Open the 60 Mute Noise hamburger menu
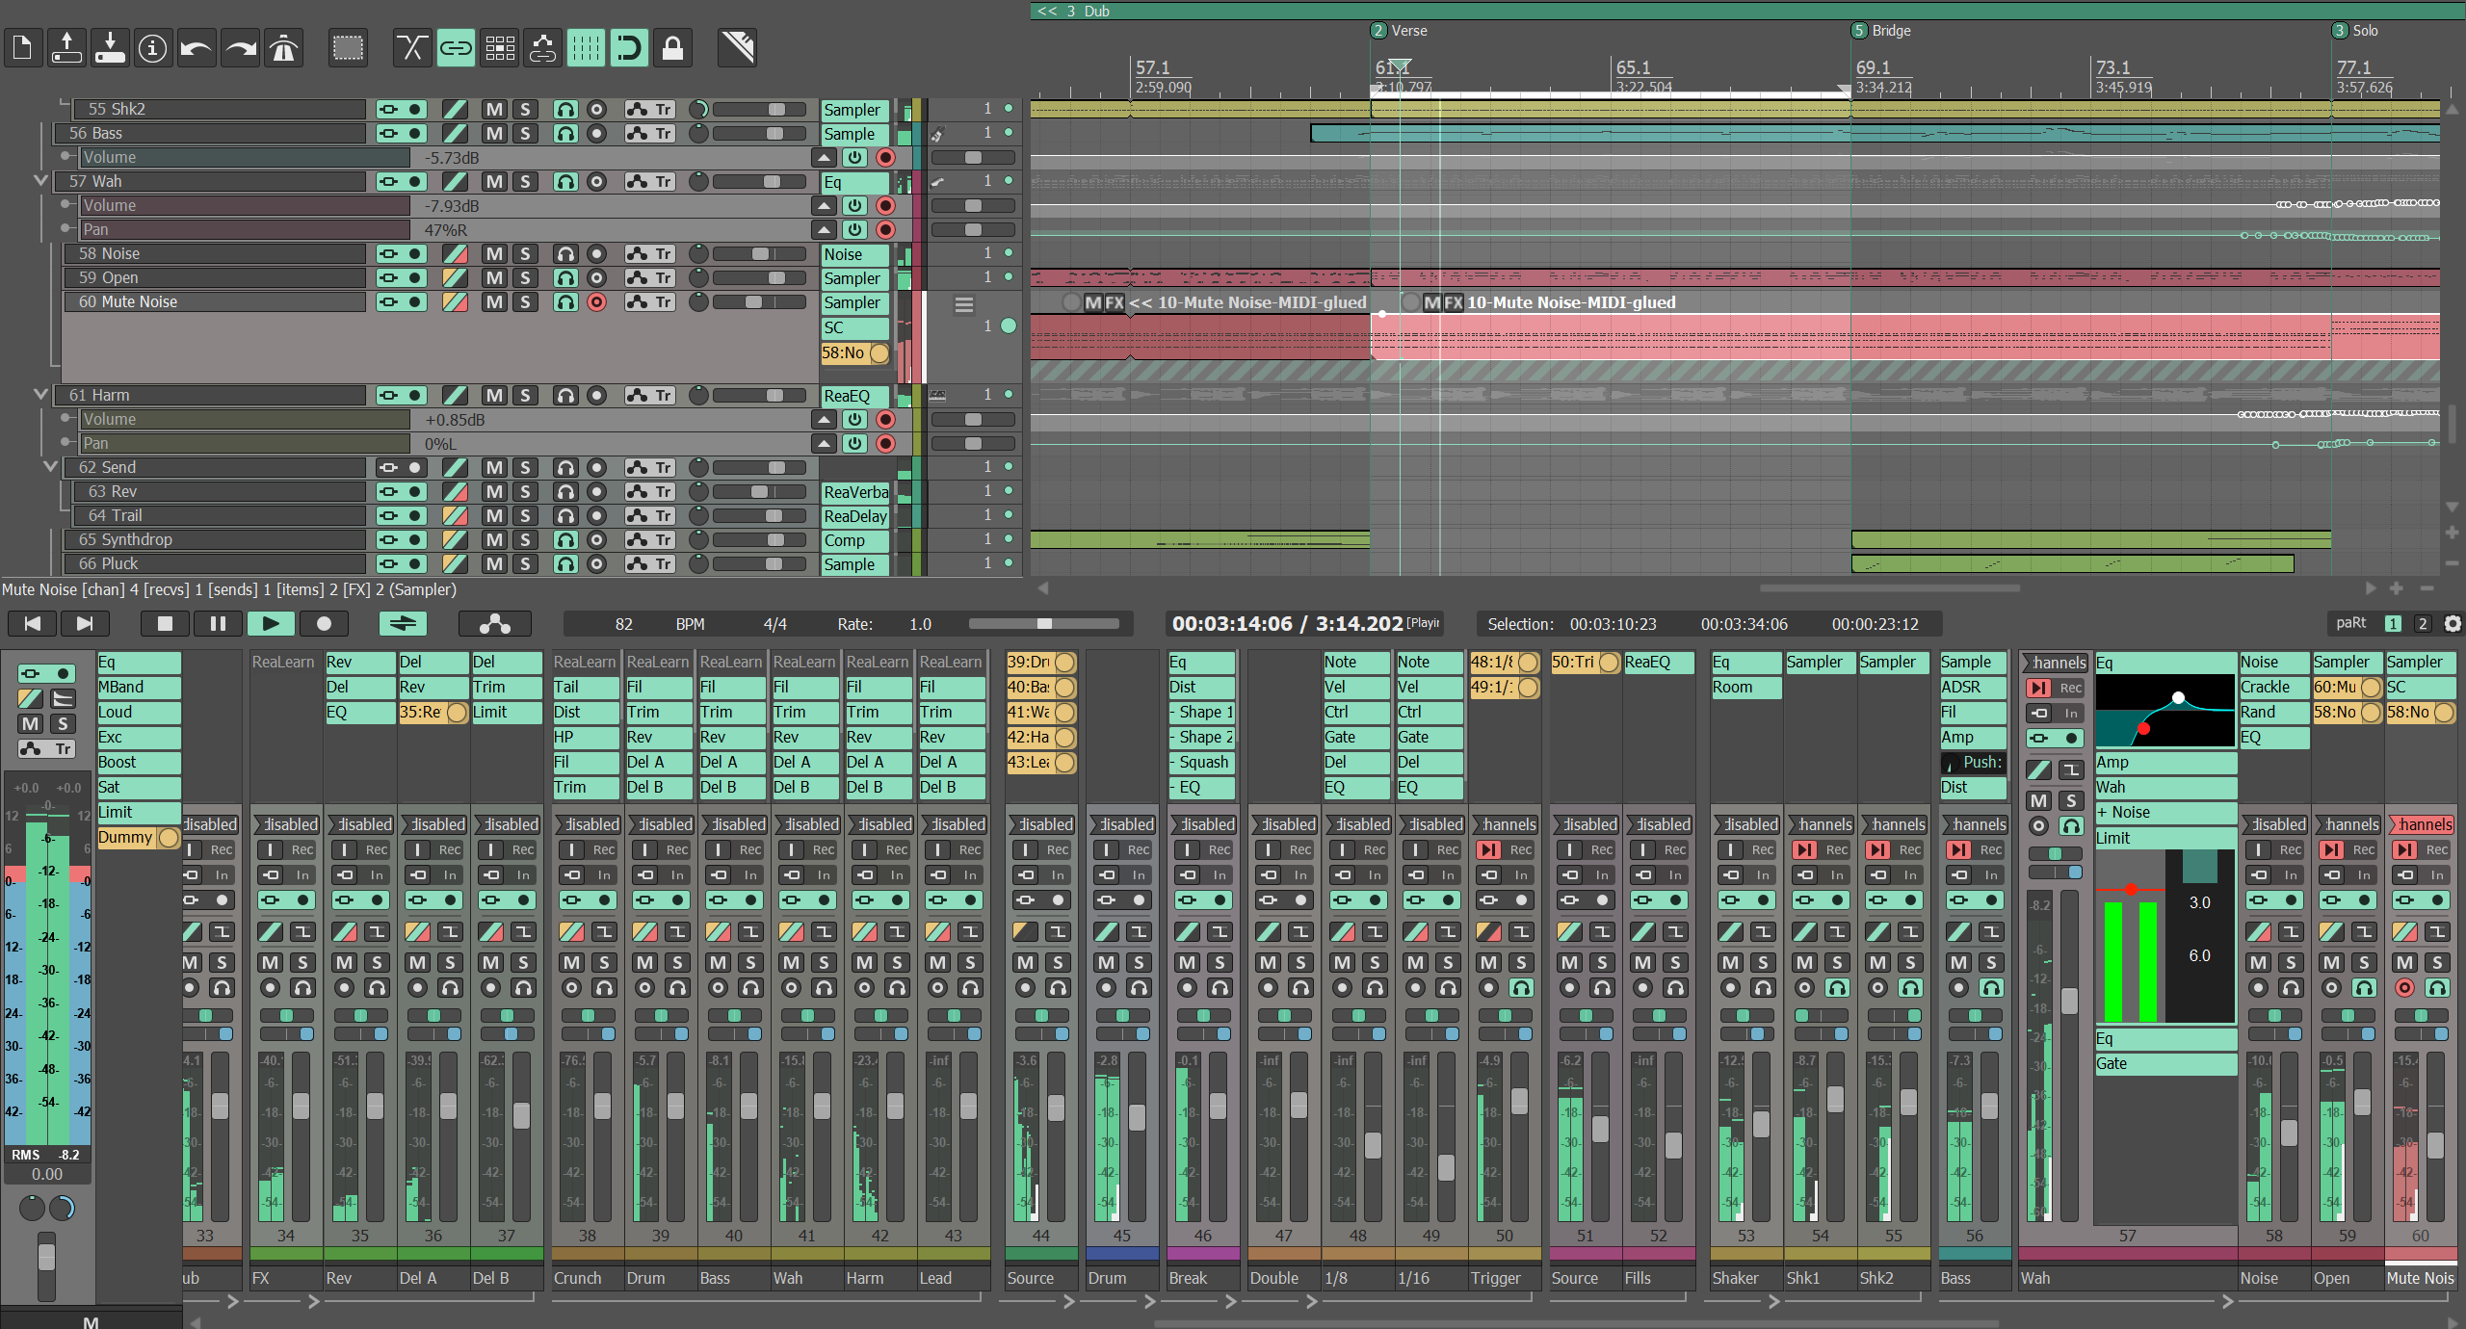 (x=964, y=305)
